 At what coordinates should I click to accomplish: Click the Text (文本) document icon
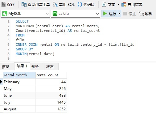pyautogui.click(x=104, y=4)
